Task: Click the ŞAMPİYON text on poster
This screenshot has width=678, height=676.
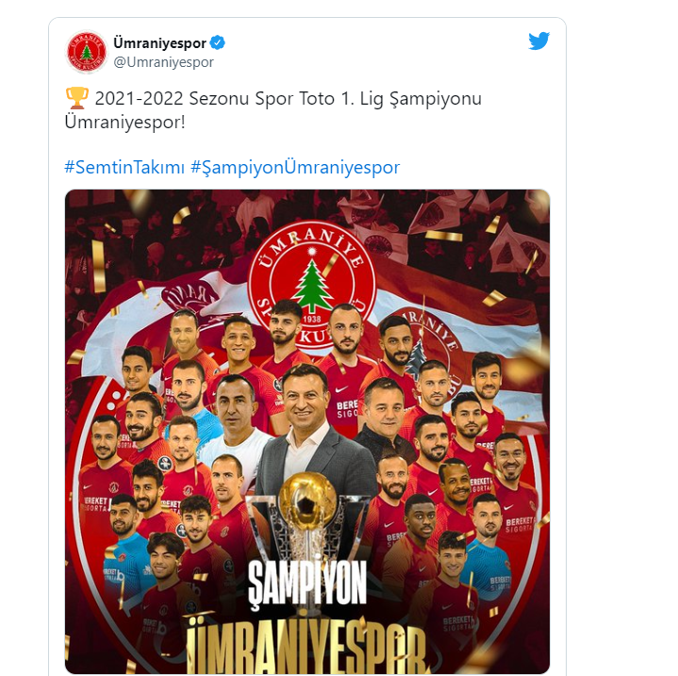Action: pos(307,583)
